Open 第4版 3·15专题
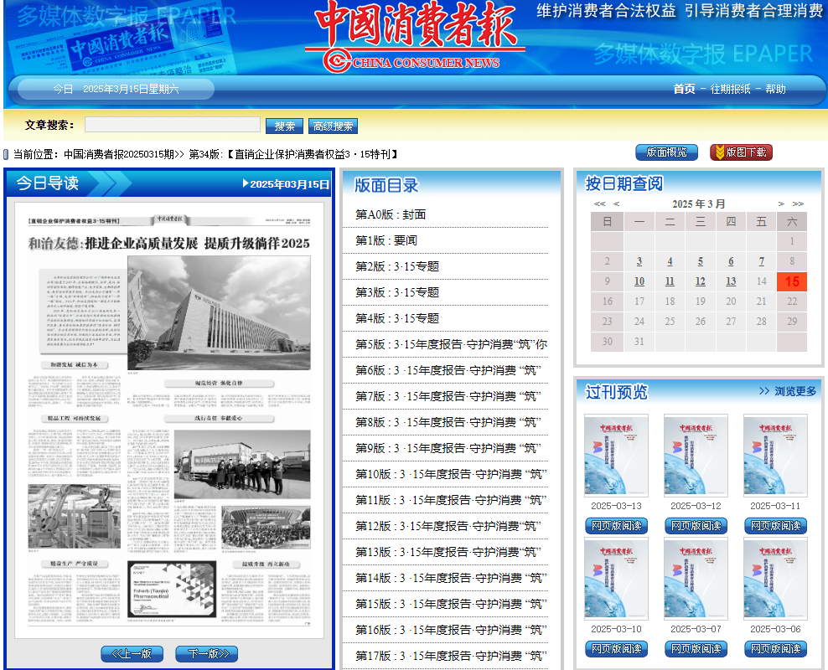Image resolution: width=828 pixels, height=670 pixels. click(x=397, y=318)
